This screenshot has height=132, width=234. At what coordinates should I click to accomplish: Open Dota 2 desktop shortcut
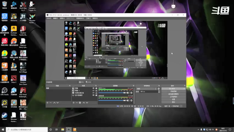tap(14, 79)
